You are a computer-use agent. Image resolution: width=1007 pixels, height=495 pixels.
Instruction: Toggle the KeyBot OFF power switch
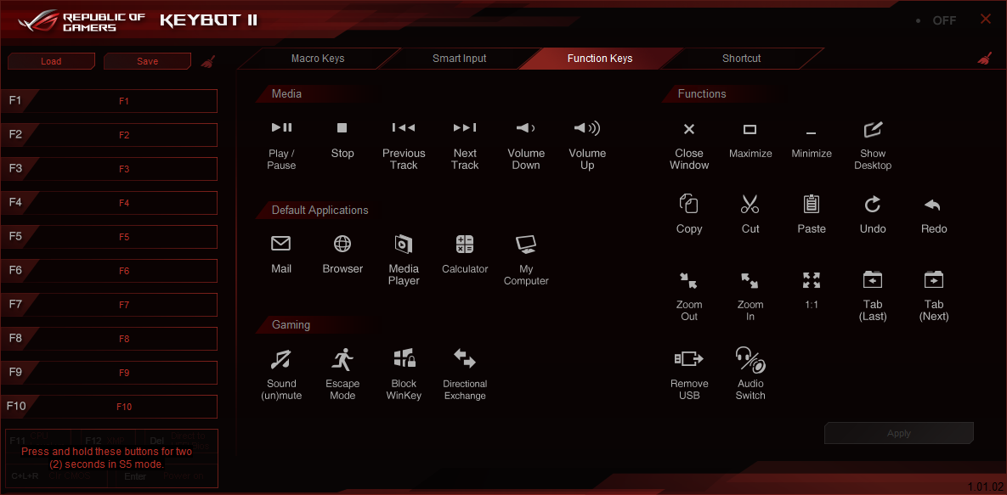point(937,20)
